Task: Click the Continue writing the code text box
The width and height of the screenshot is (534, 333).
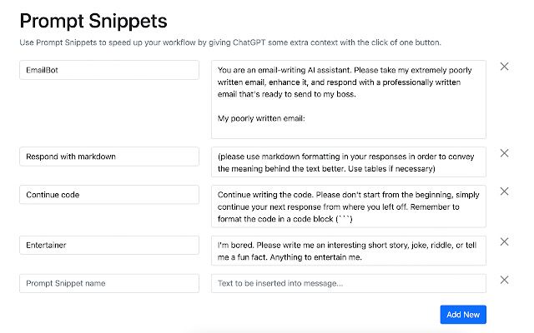Action: pos(348,206)
